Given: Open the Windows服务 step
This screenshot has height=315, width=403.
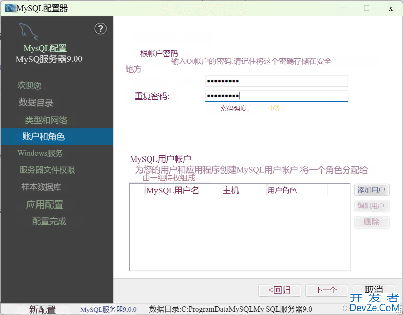Looking at the screenshot, I should pyautogui.click(x=40, y=153).
